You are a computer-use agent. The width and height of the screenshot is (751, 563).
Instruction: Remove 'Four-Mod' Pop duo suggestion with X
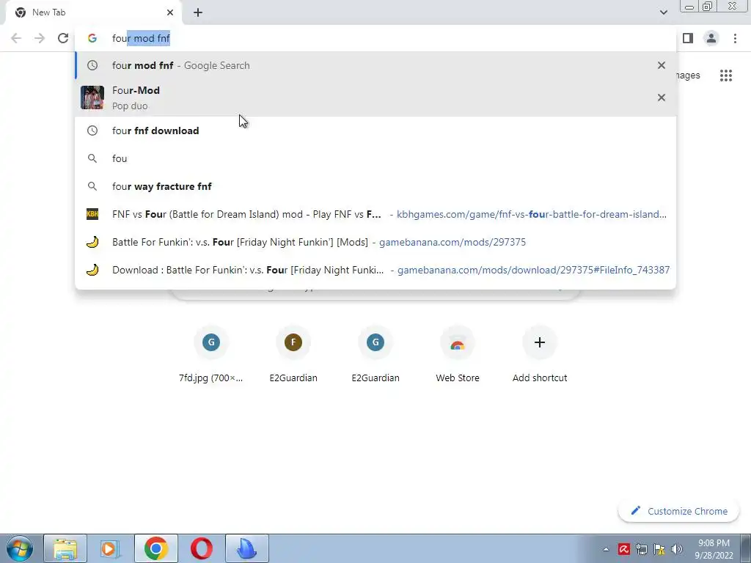[x=662, y=97]
